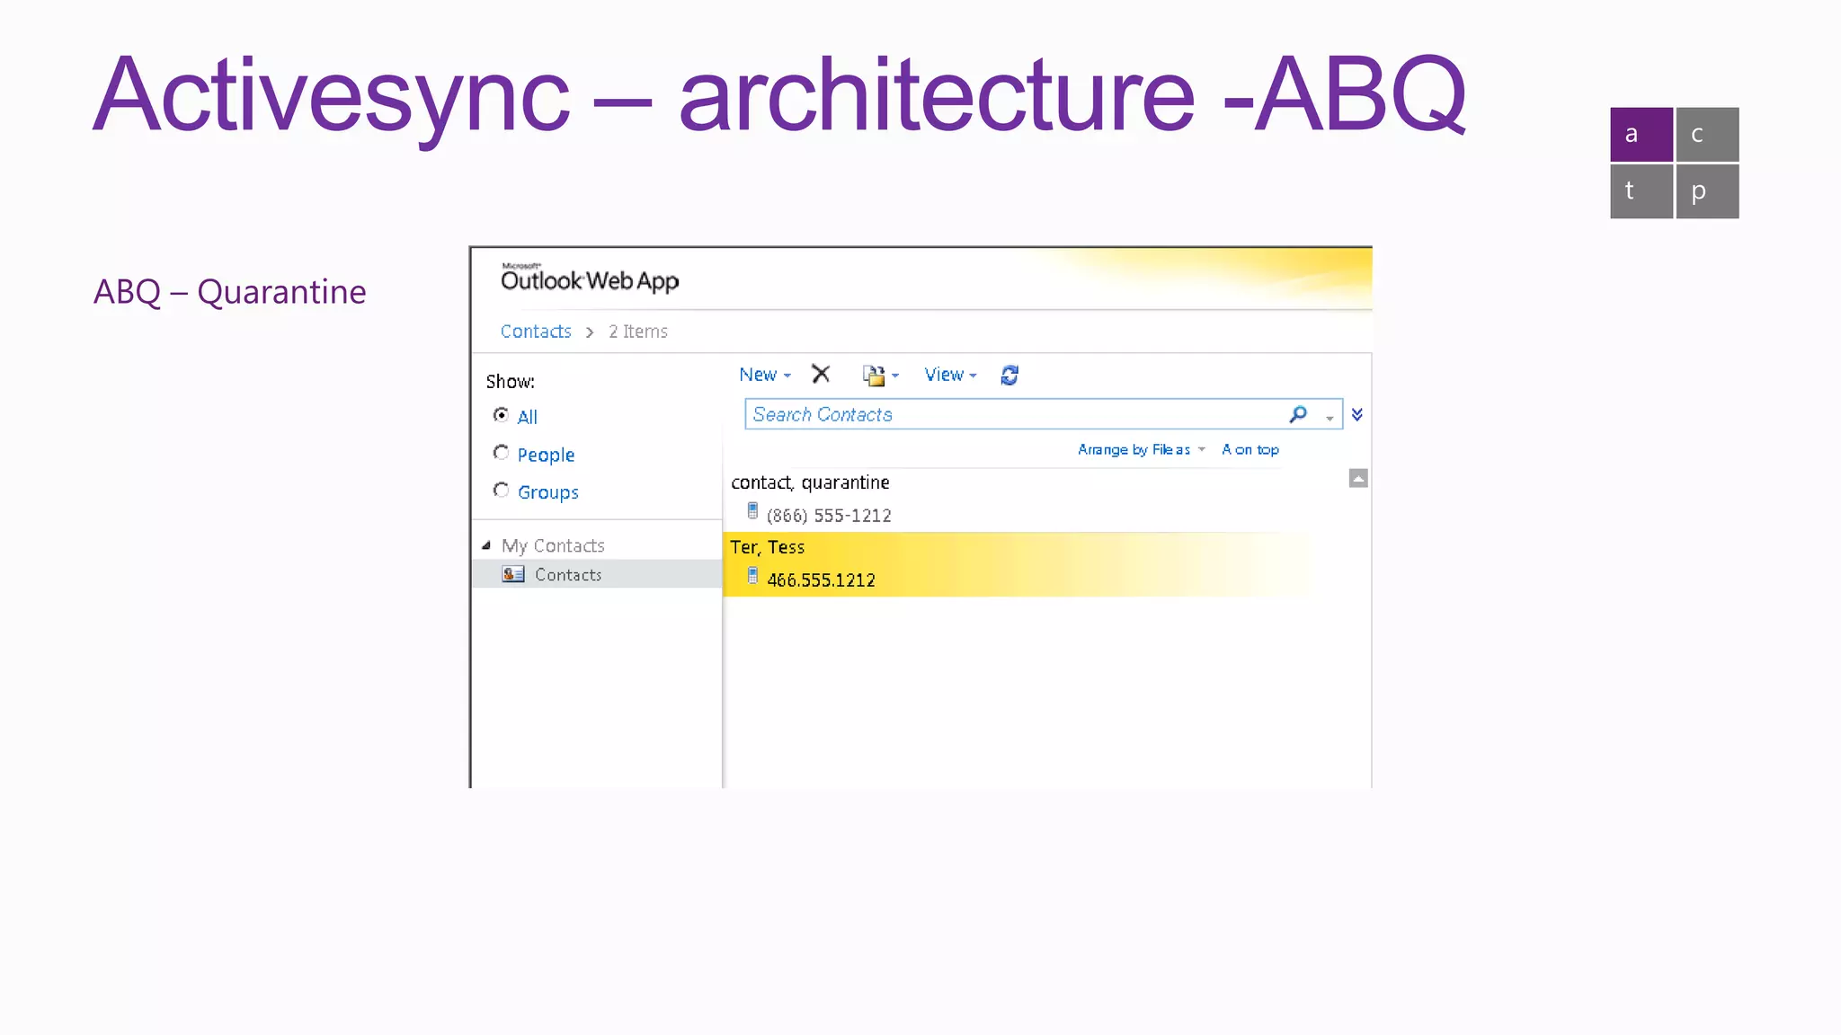Image resolution: width=1841 pixels, height=1035 pixels.
Task: Collapse the My Contacts tree node
Action: coord(486,545)
